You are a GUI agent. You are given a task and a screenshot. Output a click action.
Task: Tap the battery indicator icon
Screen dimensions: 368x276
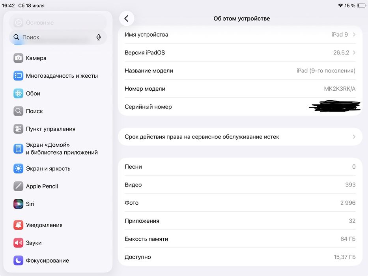pos(361,6)
